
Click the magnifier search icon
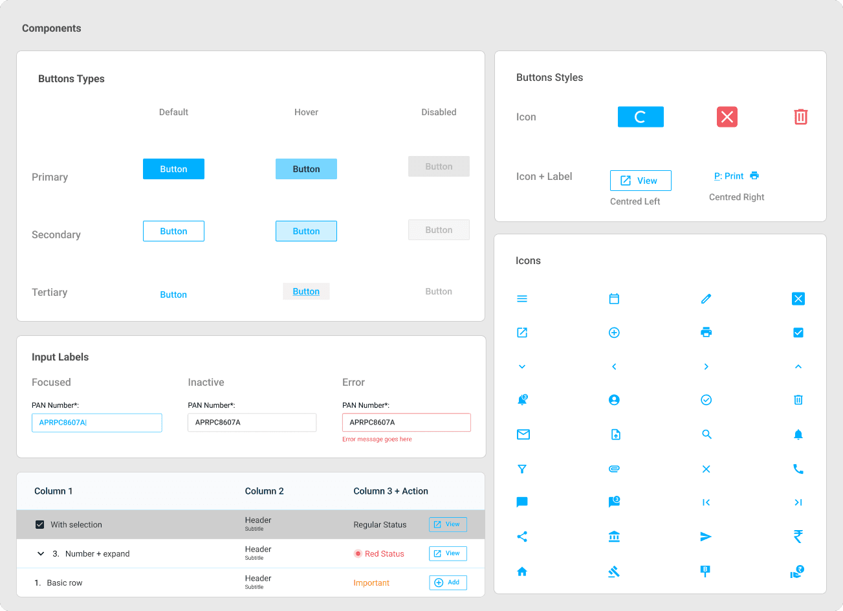coord(706,434)
